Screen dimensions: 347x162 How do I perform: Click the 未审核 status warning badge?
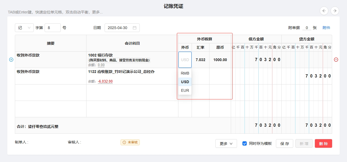[130, 142]
